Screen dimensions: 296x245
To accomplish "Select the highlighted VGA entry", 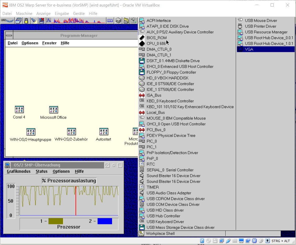I will [x=266, y=49].
